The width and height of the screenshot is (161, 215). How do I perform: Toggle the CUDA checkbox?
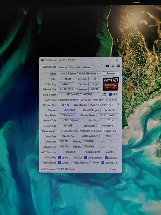[x=73, y=158]
